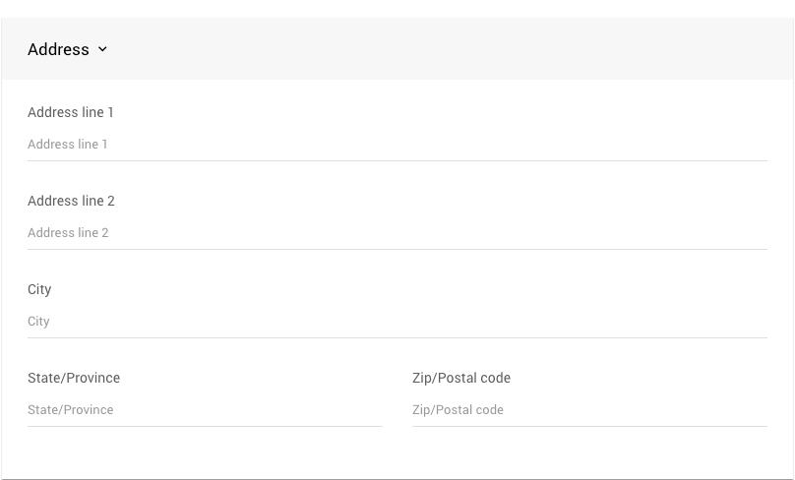This screenshot has width=795, height=480.
Task: Click the City field label
Action: click(39, 289)
